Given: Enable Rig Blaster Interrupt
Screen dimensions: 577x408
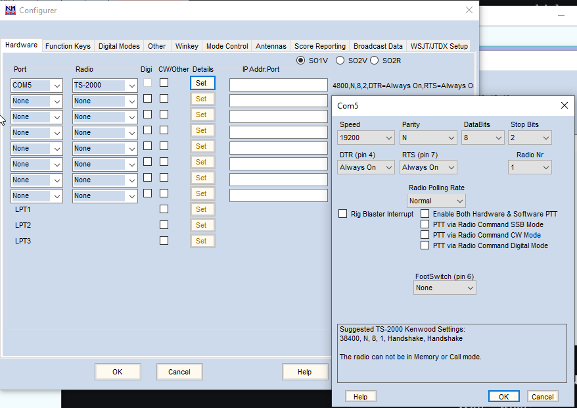Looking at the screenshot, I should pos(342,213).
